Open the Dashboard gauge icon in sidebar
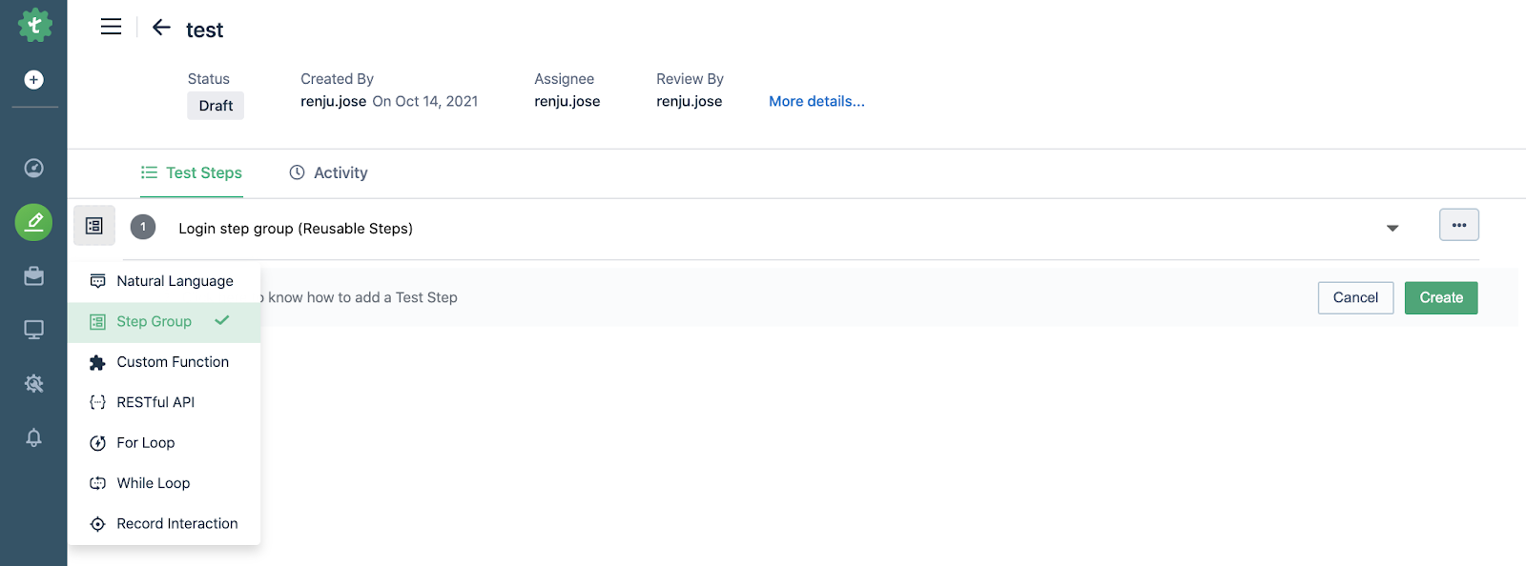 (33, 169)
